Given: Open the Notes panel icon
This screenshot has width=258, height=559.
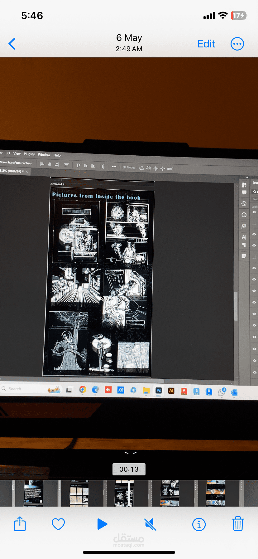Looking at the screenshot, I should tap(244, 256).
